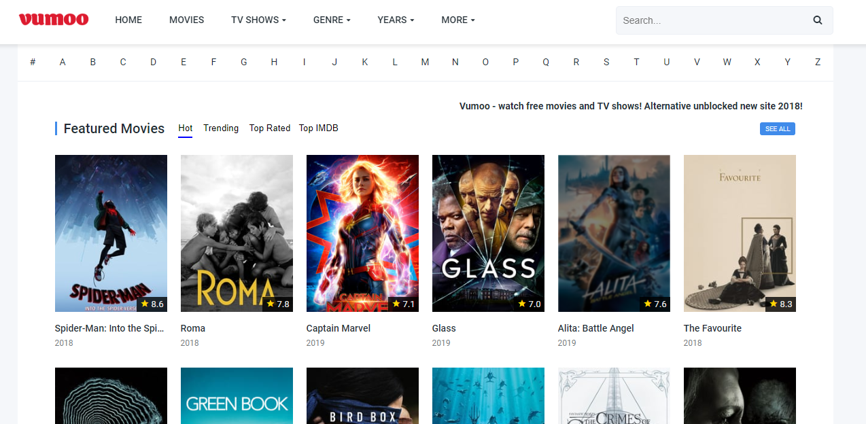Click the 7.0 star rating badge
This screenshot has height=424, width=866.
[x=530, y=304]
